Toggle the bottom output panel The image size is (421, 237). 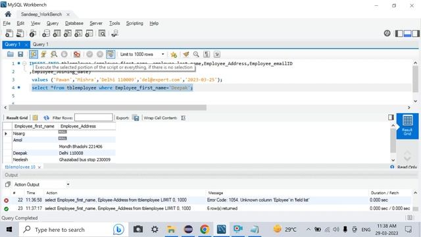[407, 34]
